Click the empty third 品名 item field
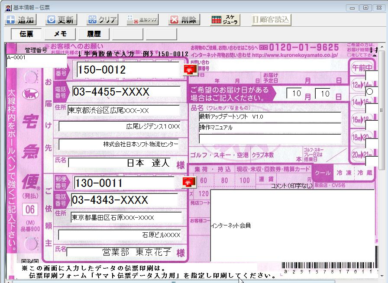Viewport: 388px width, 283px height. (x=270, y=139)
